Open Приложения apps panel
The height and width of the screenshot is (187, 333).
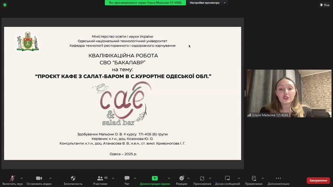pyautogui.click(x=202, y=180)
